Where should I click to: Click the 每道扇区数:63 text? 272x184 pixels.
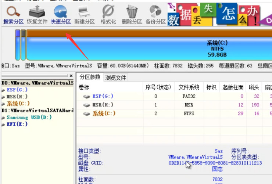[235, 66]
